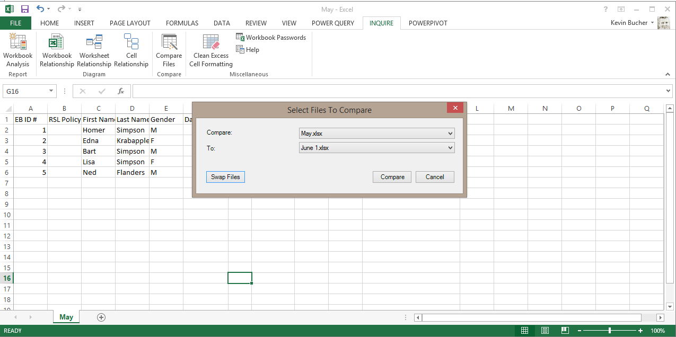
Task: Open the Workbook Analysis report tool
Action: pyautogui.click(x=17, y=50)
